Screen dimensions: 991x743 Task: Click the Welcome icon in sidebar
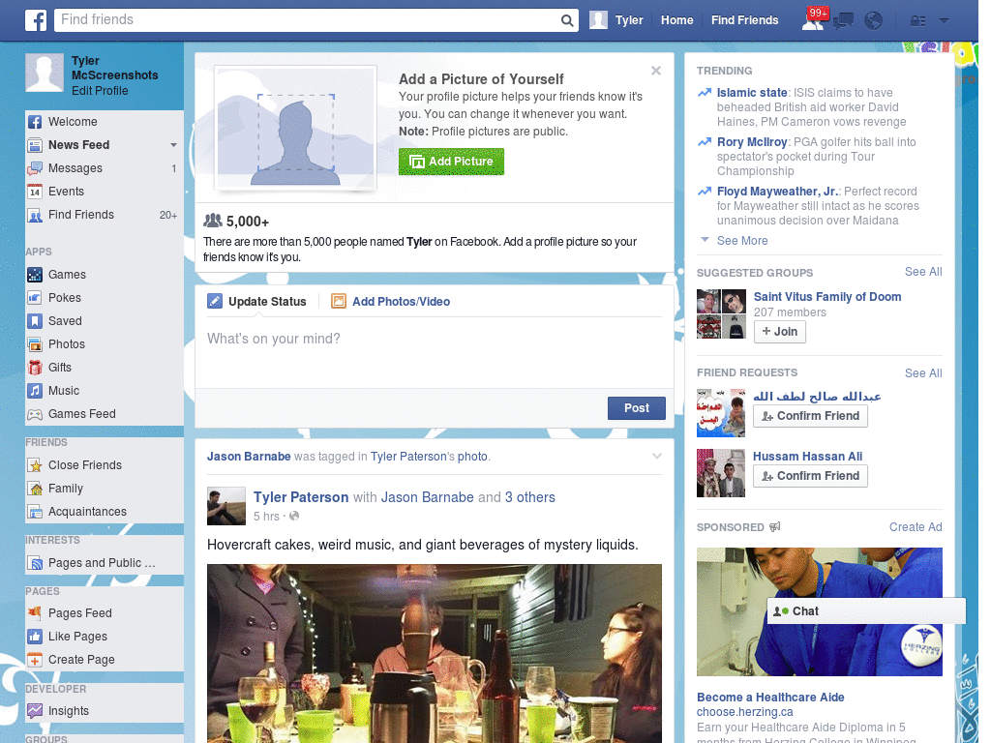coord(35,122)
